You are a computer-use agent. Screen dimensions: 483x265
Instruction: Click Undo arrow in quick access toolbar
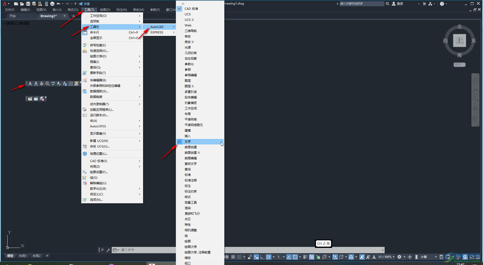pyautogui.click(x=58, y=4)
